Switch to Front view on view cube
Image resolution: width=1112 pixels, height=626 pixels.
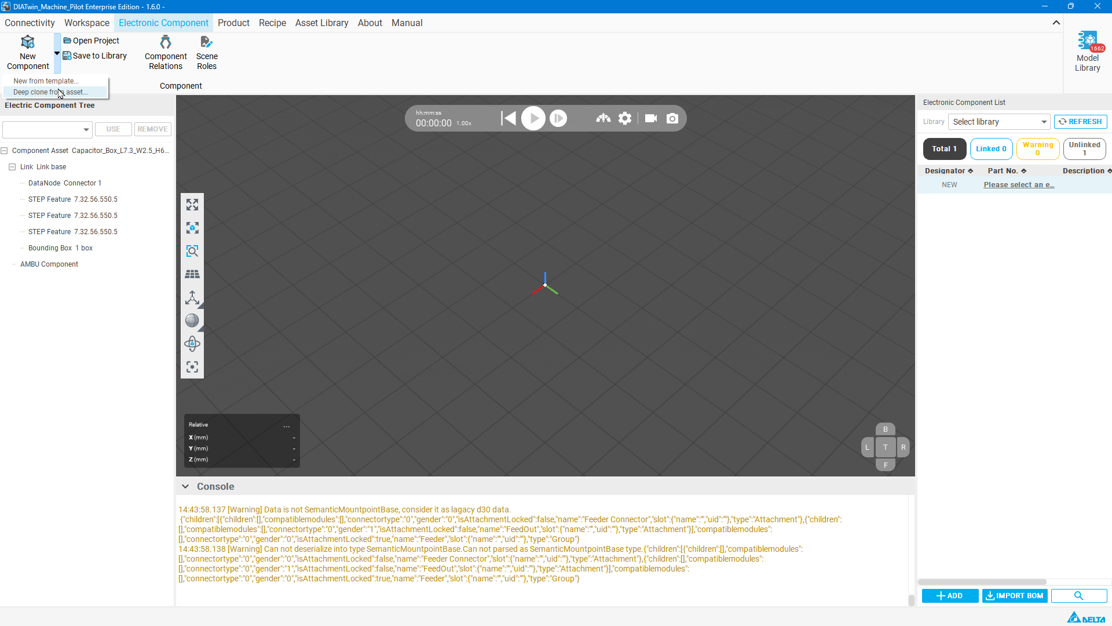click(885, 465)
